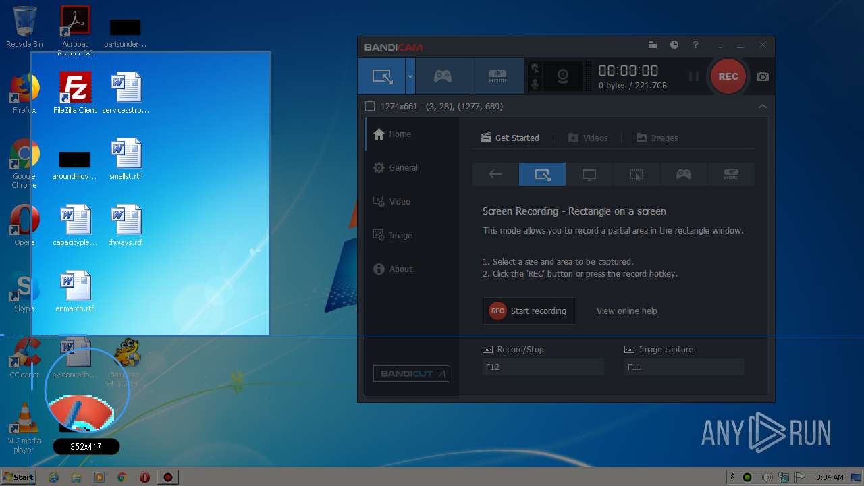The width and height of the screenshot is (864, 486).
Task: Toggle the webcam overlay icon
Action: pyautogui.click(x=562, y=76)
